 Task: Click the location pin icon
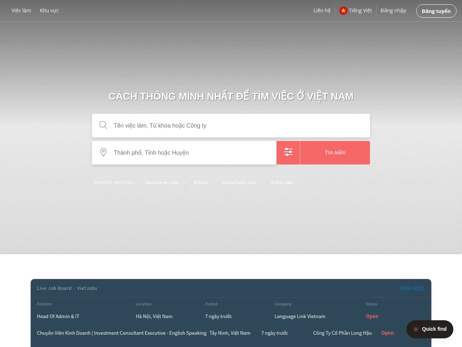click(103, 153)
